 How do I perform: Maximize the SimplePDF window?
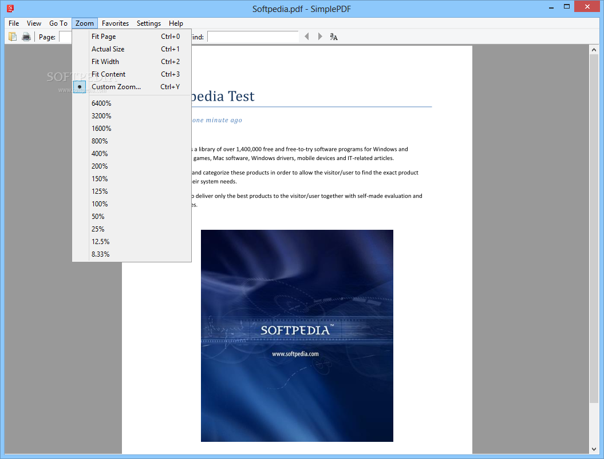567,6
